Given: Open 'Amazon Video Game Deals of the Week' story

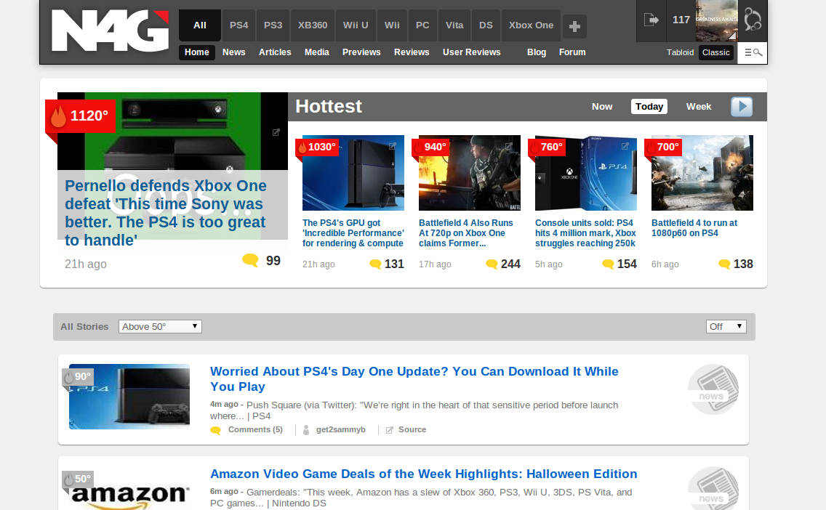Looking at the screenshot, I should [x=423, y=474].
